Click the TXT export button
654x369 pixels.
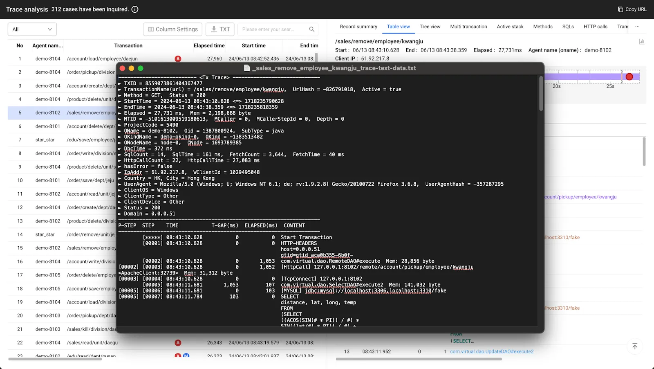click(x=220, y=29)
